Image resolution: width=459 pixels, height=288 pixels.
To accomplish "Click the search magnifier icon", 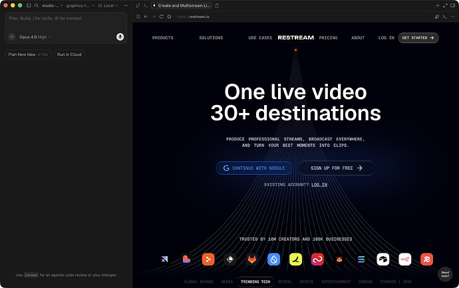I will tap(37, 5).
